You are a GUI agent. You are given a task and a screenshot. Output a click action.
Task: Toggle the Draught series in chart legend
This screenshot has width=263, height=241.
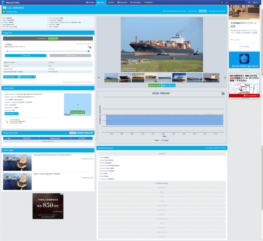(165, 140)
